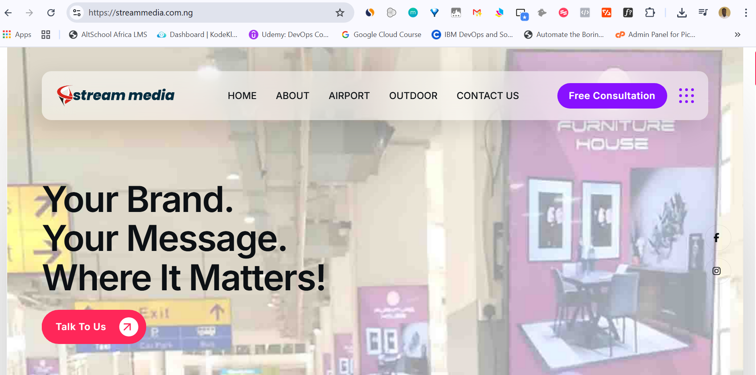
Task: Navigate to the OUTDOOR section
Action: tap(413, 96)
